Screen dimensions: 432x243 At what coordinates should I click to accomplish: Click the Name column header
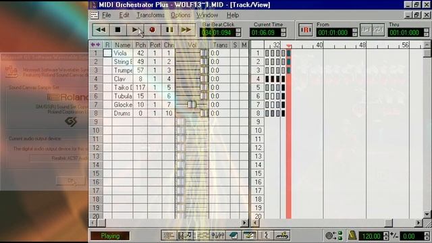point(123,45)
